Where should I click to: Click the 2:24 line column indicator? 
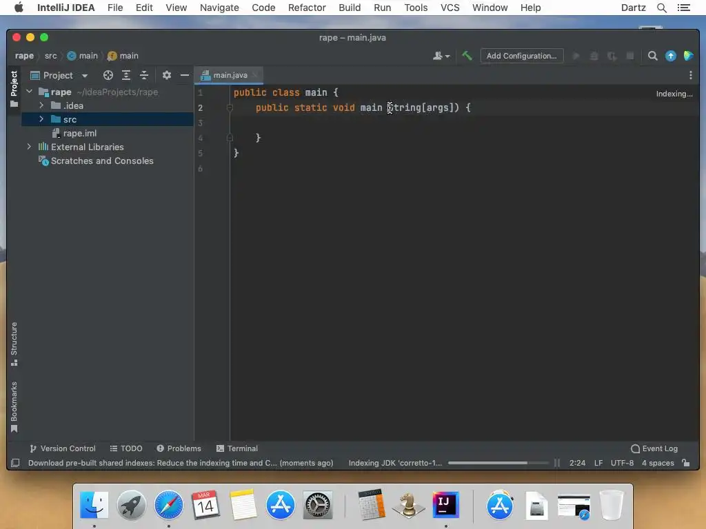click(x=577, y=463)
